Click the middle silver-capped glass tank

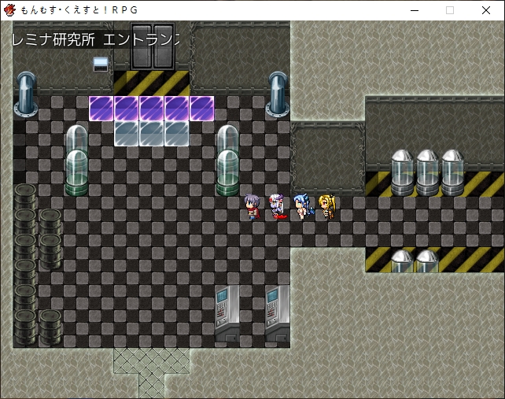[427, 173]
